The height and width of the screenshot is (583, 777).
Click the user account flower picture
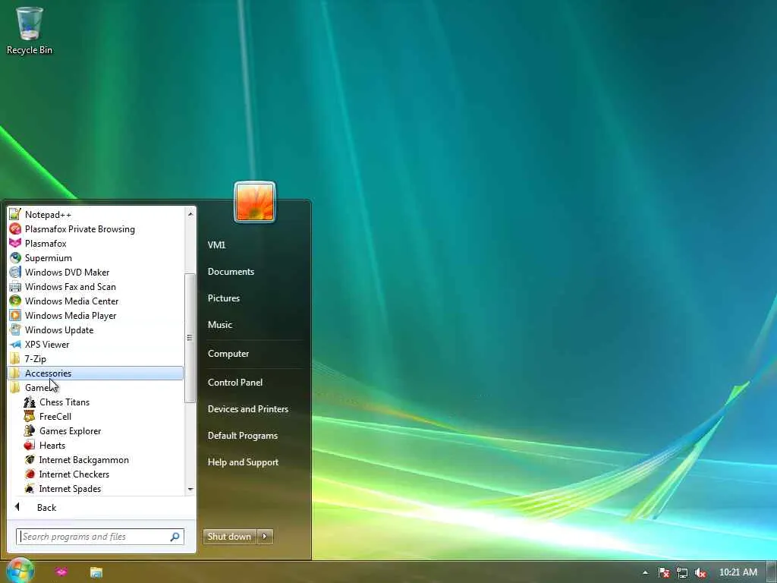(x=255, y=202)
